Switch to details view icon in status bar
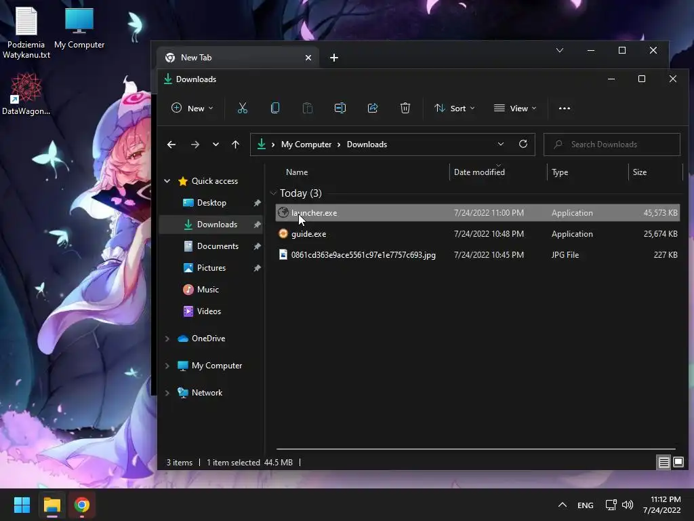The image size is (694, 521). pyautogui.click(x=664, y=463)
